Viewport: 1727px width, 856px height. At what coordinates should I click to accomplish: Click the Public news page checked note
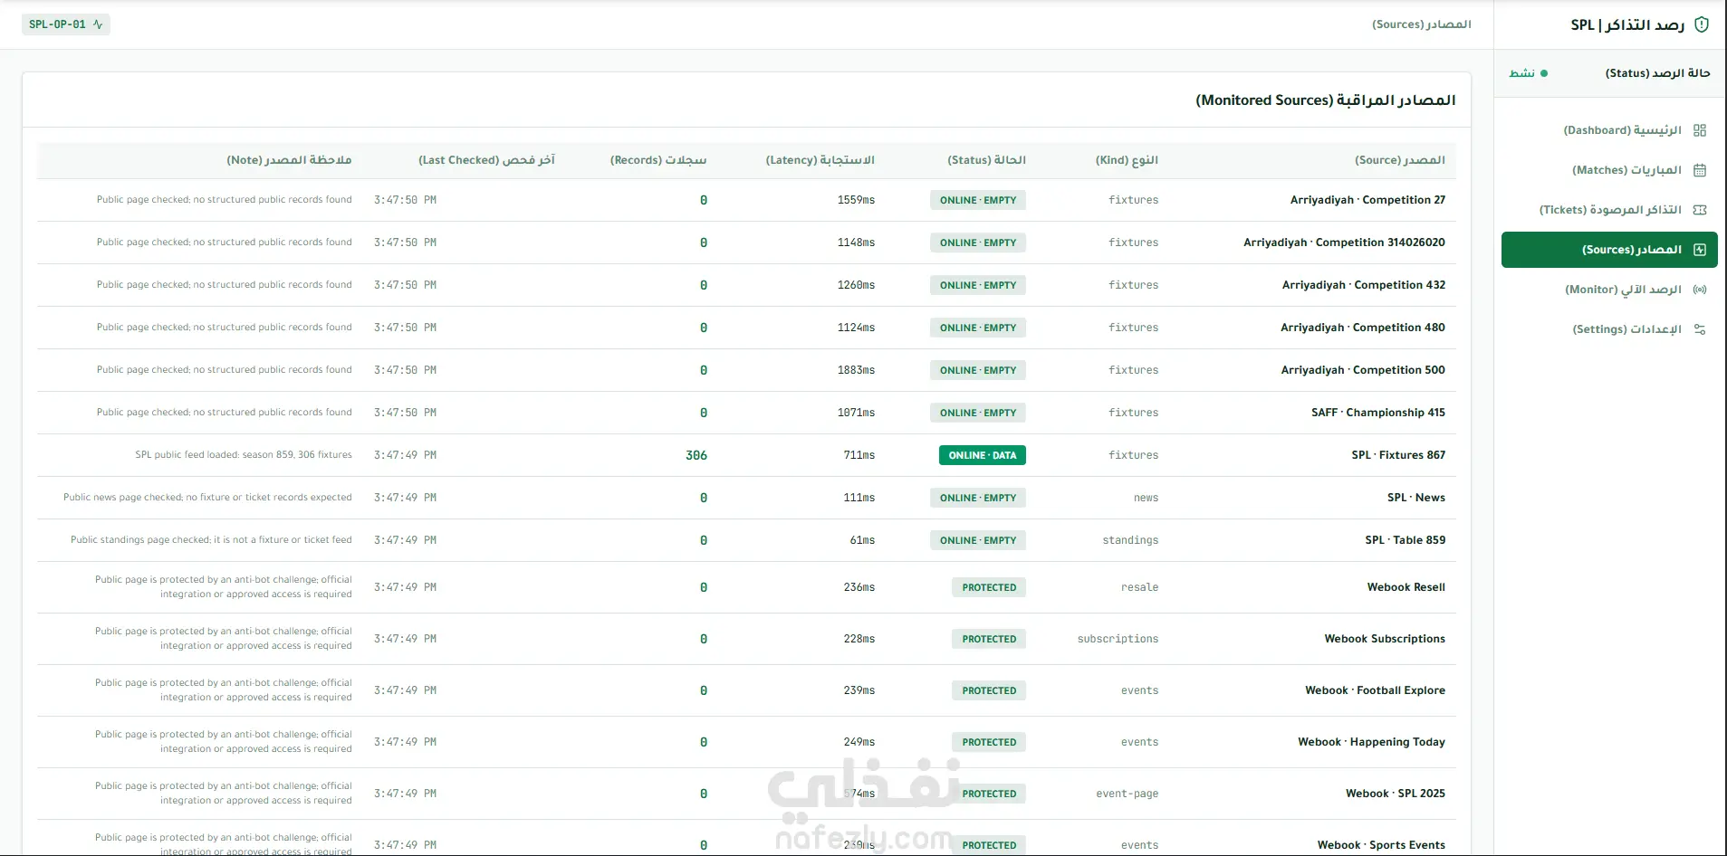pos(207,498)
